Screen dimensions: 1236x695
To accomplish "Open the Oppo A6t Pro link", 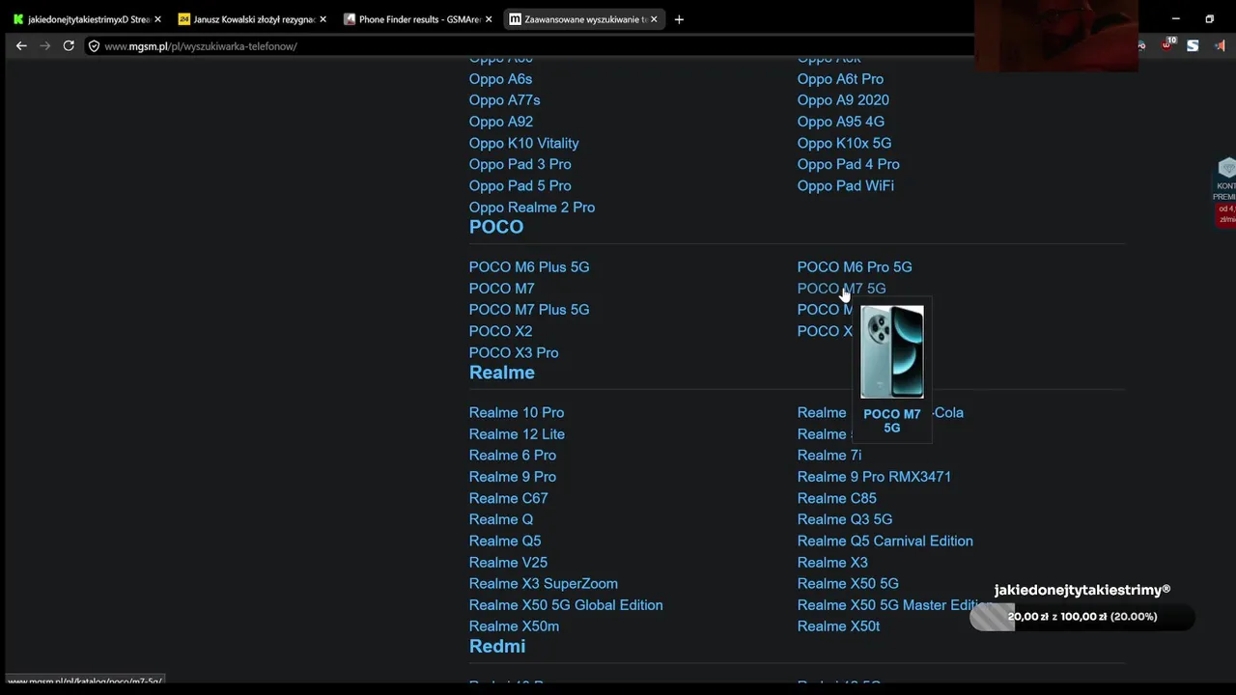I will click(840, 79).
